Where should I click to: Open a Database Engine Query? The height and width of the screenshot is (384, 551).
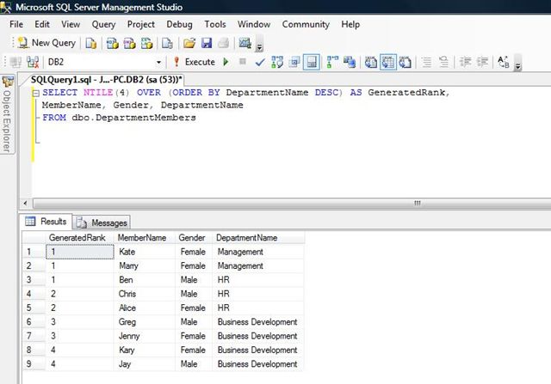[90, 43]
